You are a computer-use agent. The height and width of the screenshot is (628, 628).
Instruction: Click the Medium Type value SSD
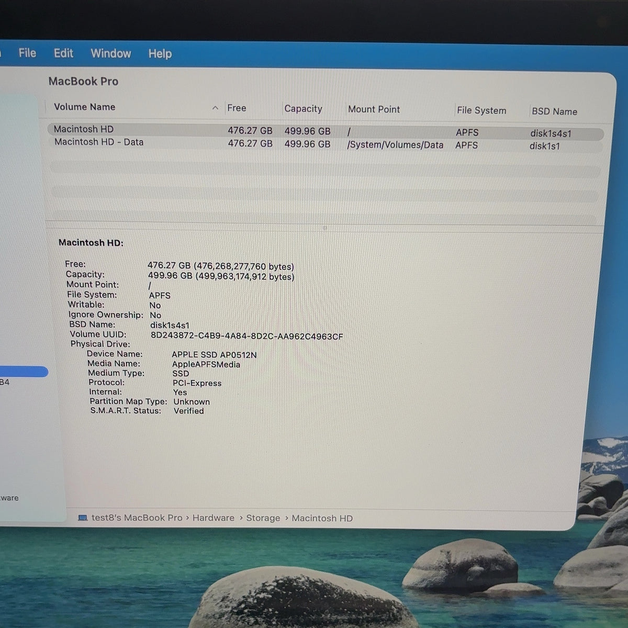point(181,374)
